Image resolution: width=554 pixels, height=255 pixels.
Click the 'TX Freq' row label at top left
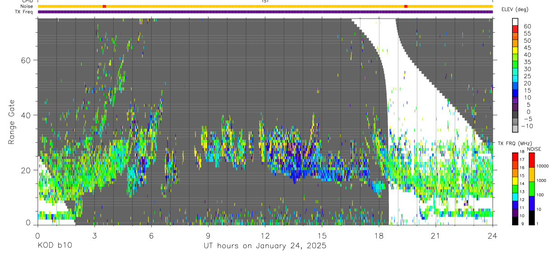coord(24,12)
